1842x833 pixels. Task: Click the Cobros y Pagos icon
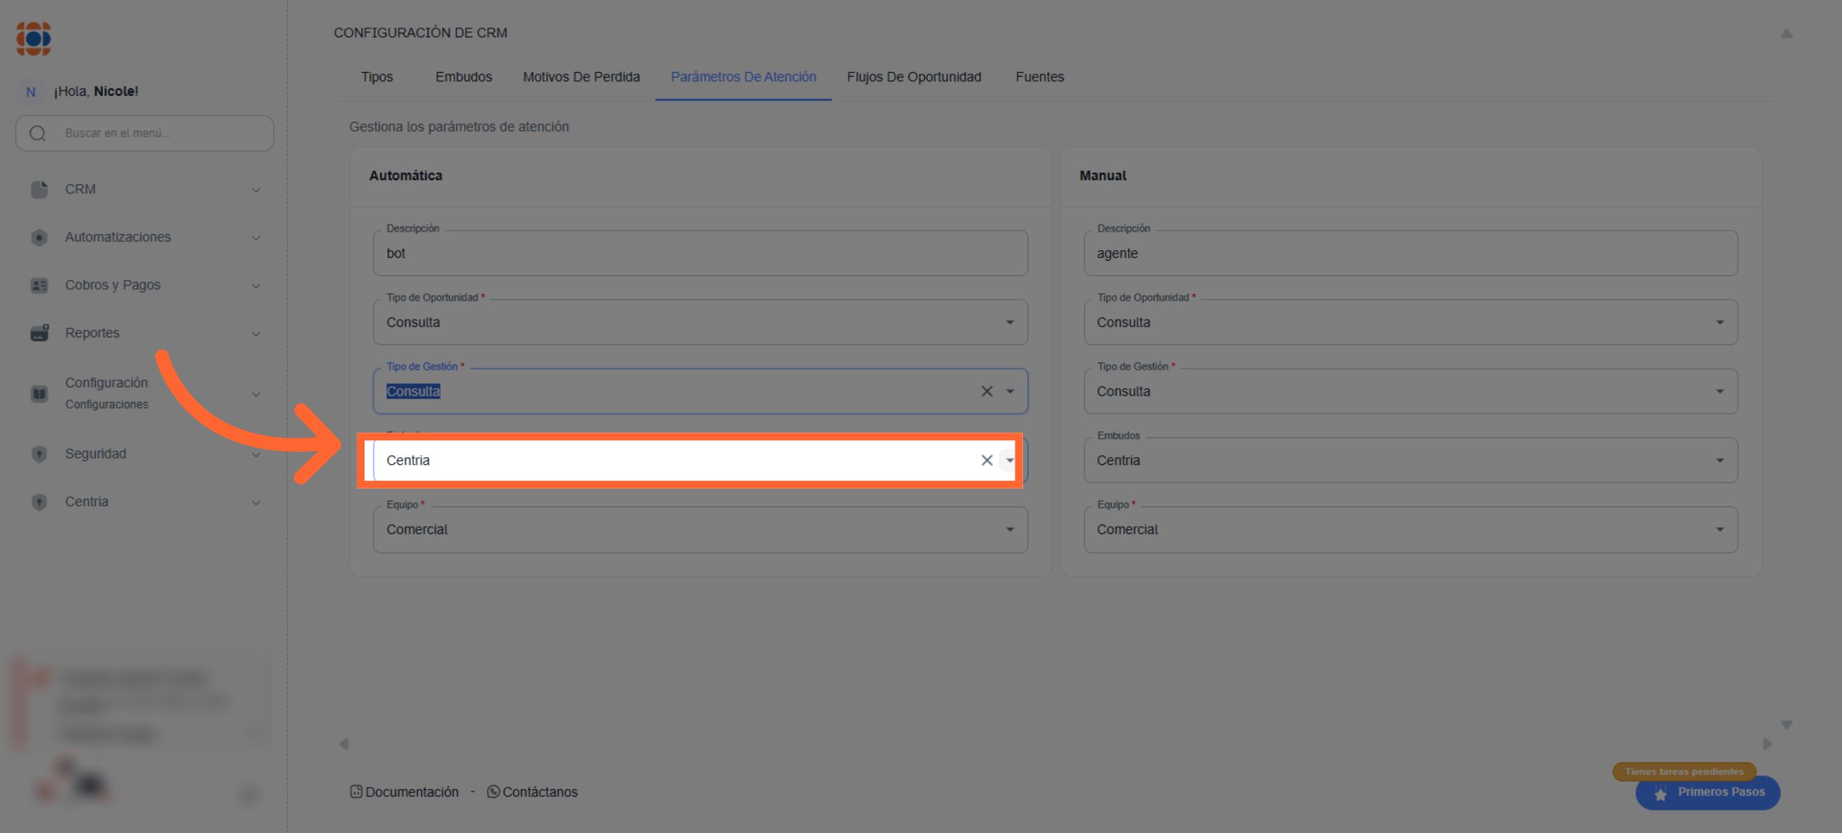[x=39, y=285]
